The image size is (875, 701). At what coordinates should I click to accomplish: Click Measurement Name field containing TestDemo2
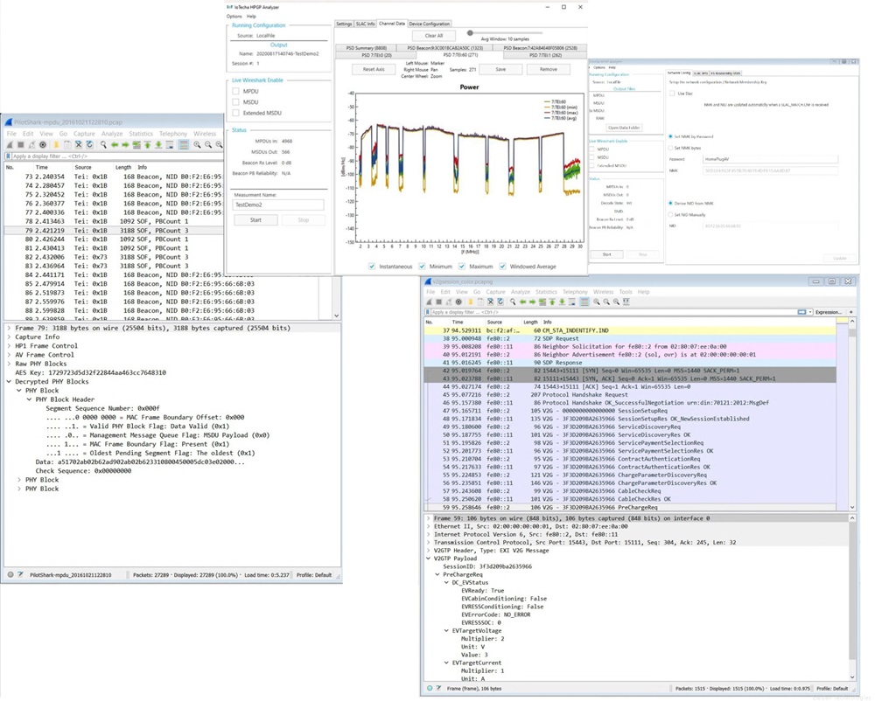278,205
